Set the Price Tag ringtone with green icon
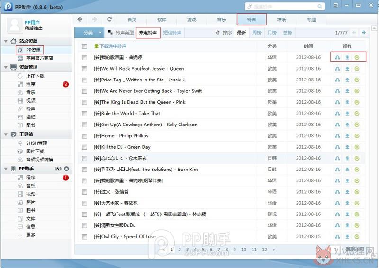The width and height of the screenshot is (379, 268). [x=357, y=80]
